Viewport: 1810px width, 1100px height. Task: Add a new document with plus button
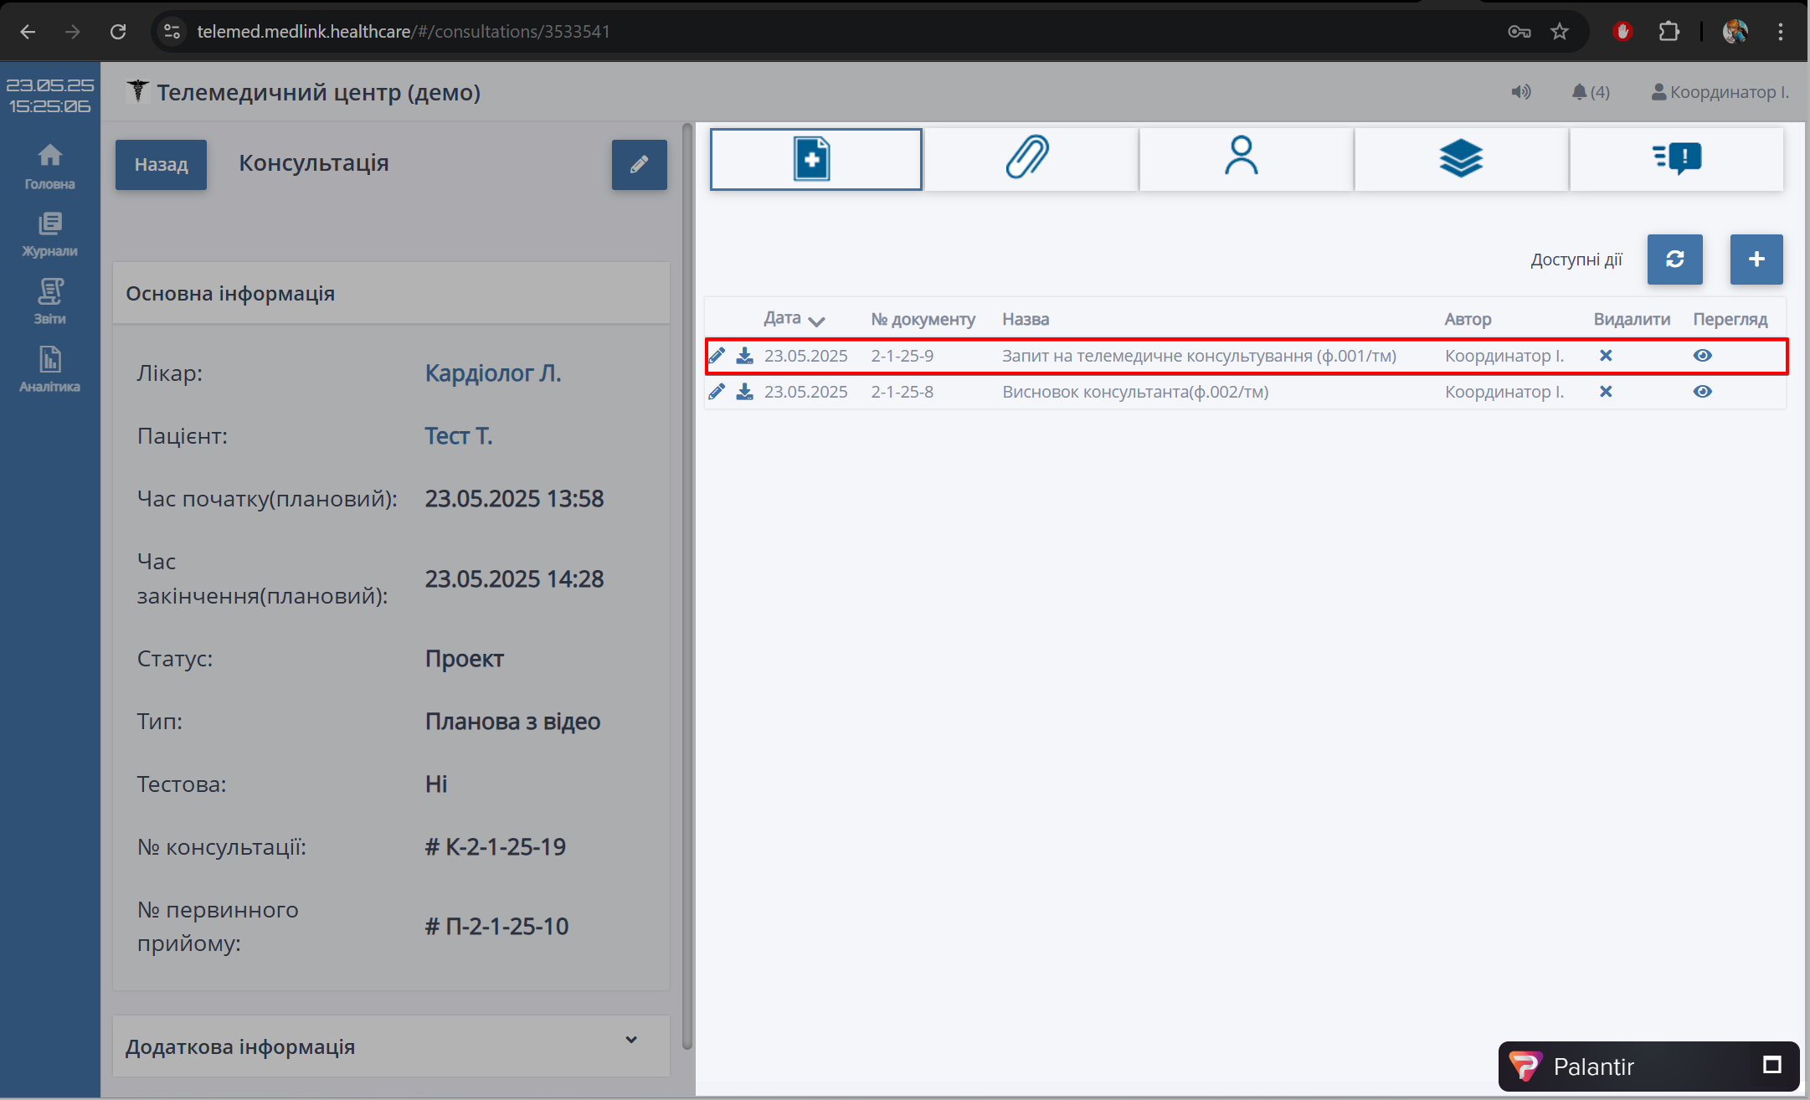click(1756, 260)
